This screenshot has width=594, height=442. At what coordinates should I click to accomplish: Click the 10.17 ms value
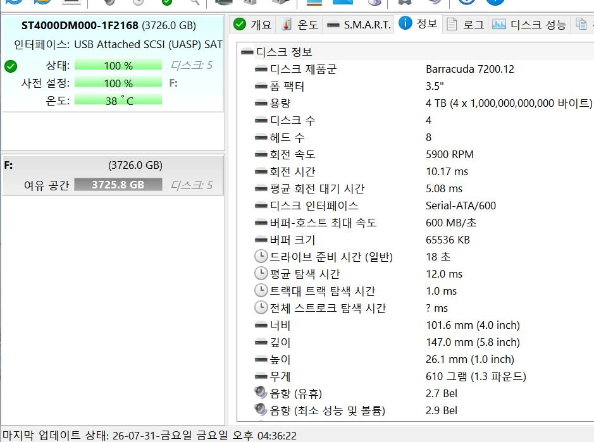click(x=447, y=171)
